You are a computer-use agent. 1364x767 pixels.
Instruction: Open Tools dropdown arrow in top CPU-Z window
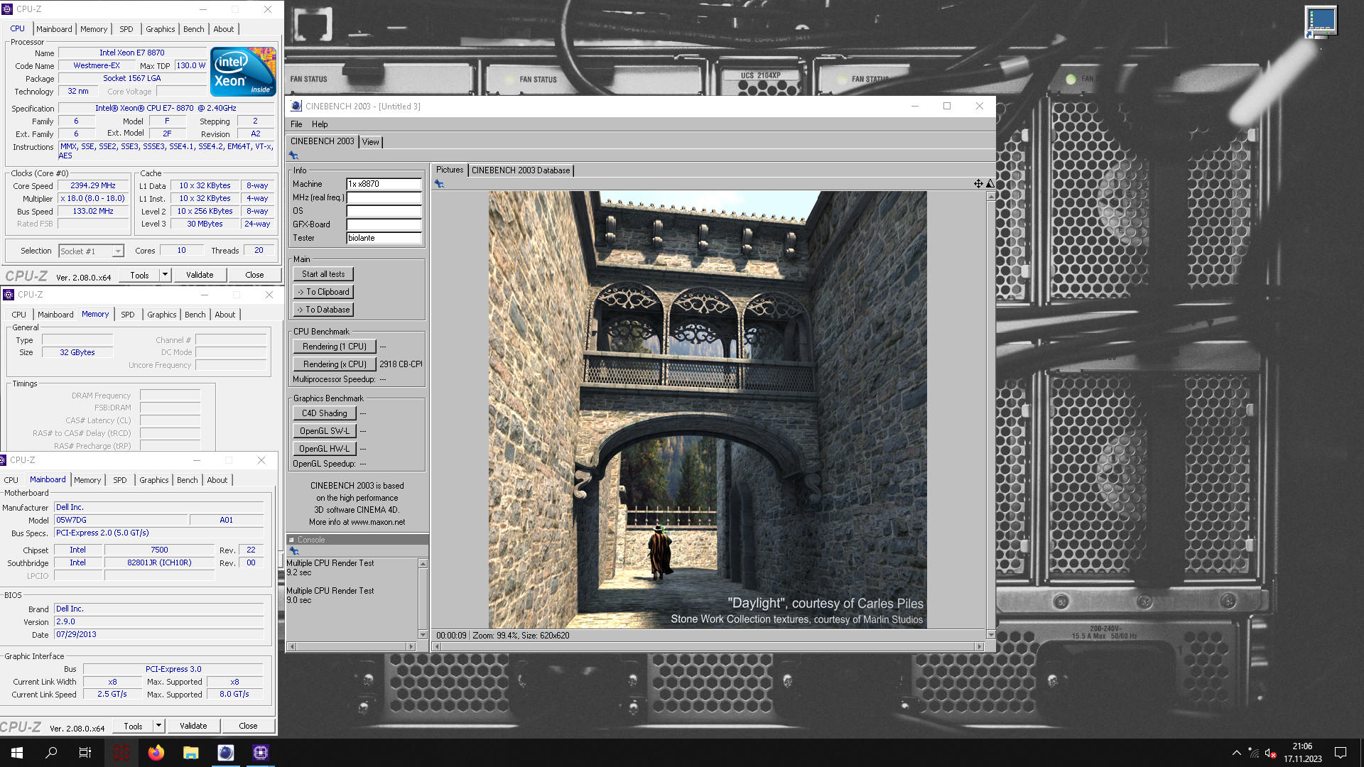(x=165, y=275)
